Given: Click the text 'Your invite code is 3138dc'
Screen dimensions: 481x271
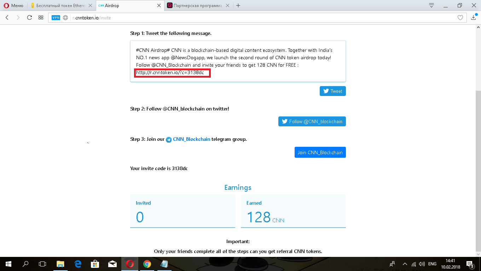Looking at the screenshot, I should click(x=159, y=168).
